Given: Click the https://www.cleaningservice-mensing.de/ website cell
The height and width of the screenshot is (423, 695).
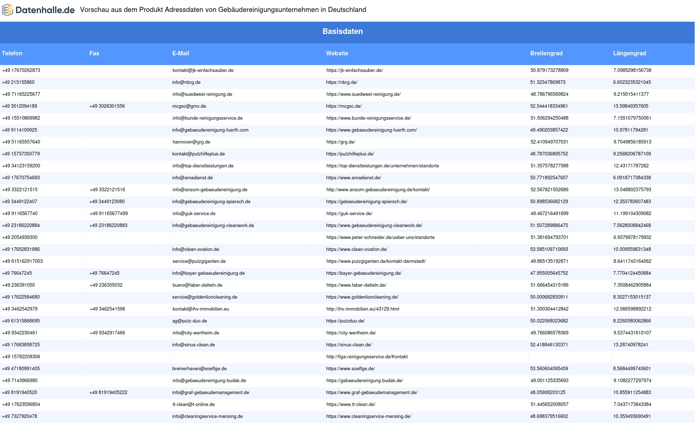Looking at the screenshot, I should tap(368, 416).
